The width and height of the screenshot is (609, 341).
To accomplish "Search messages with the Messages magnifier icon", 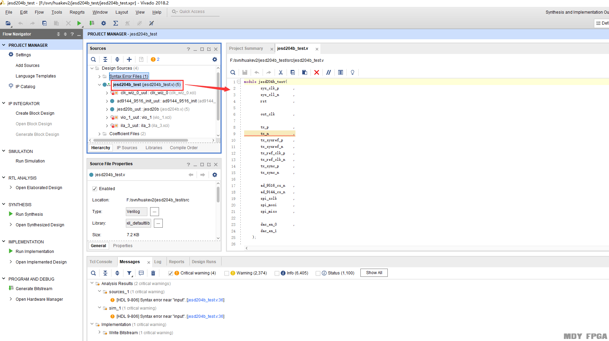I will point(93,273).
